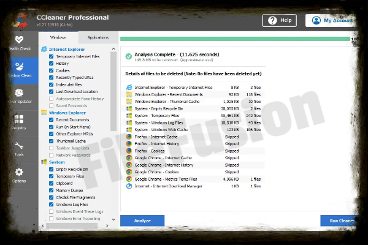Click Chrome icon beside Internet Cache result

point(129,158)
